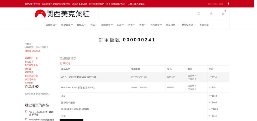Click the 已訂購的項目 heading
Screen dimensions: 257x121
pyautogui.click(x=68, y=59)
